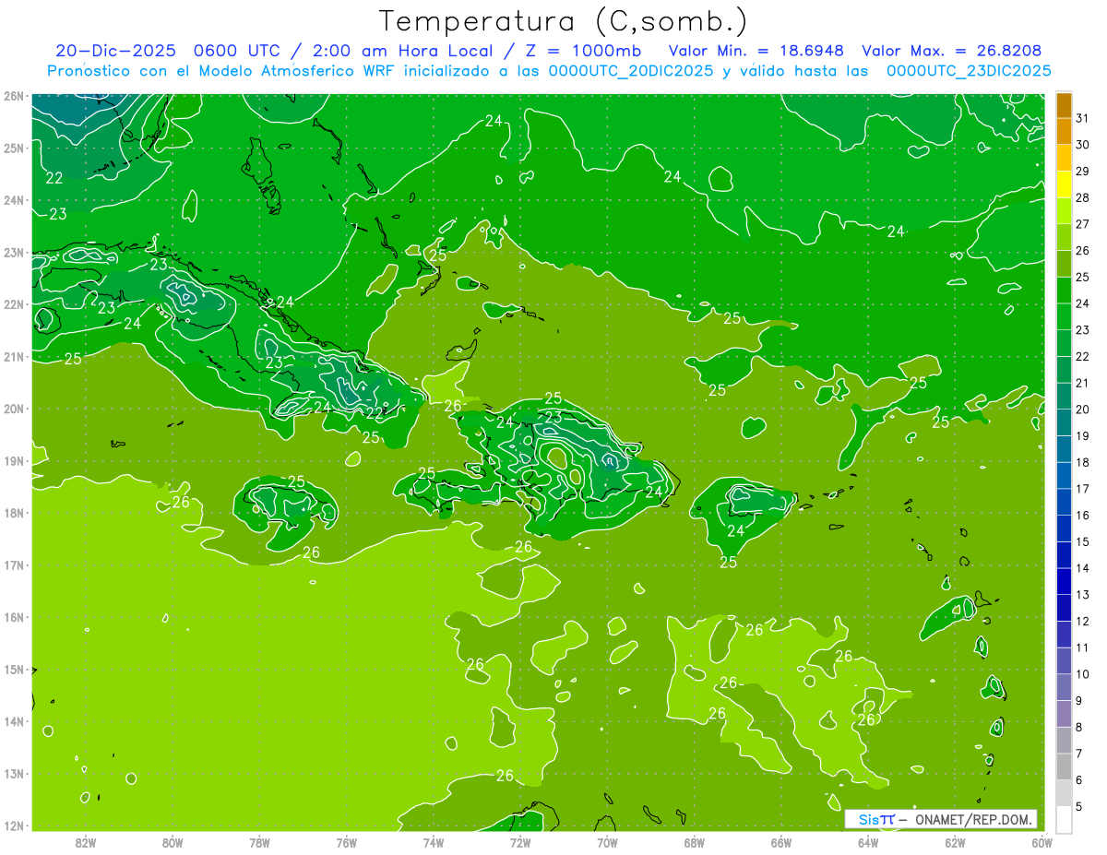Click the 68W longitude axis label
Screen dimensions: 1107x855
(694, 841)
